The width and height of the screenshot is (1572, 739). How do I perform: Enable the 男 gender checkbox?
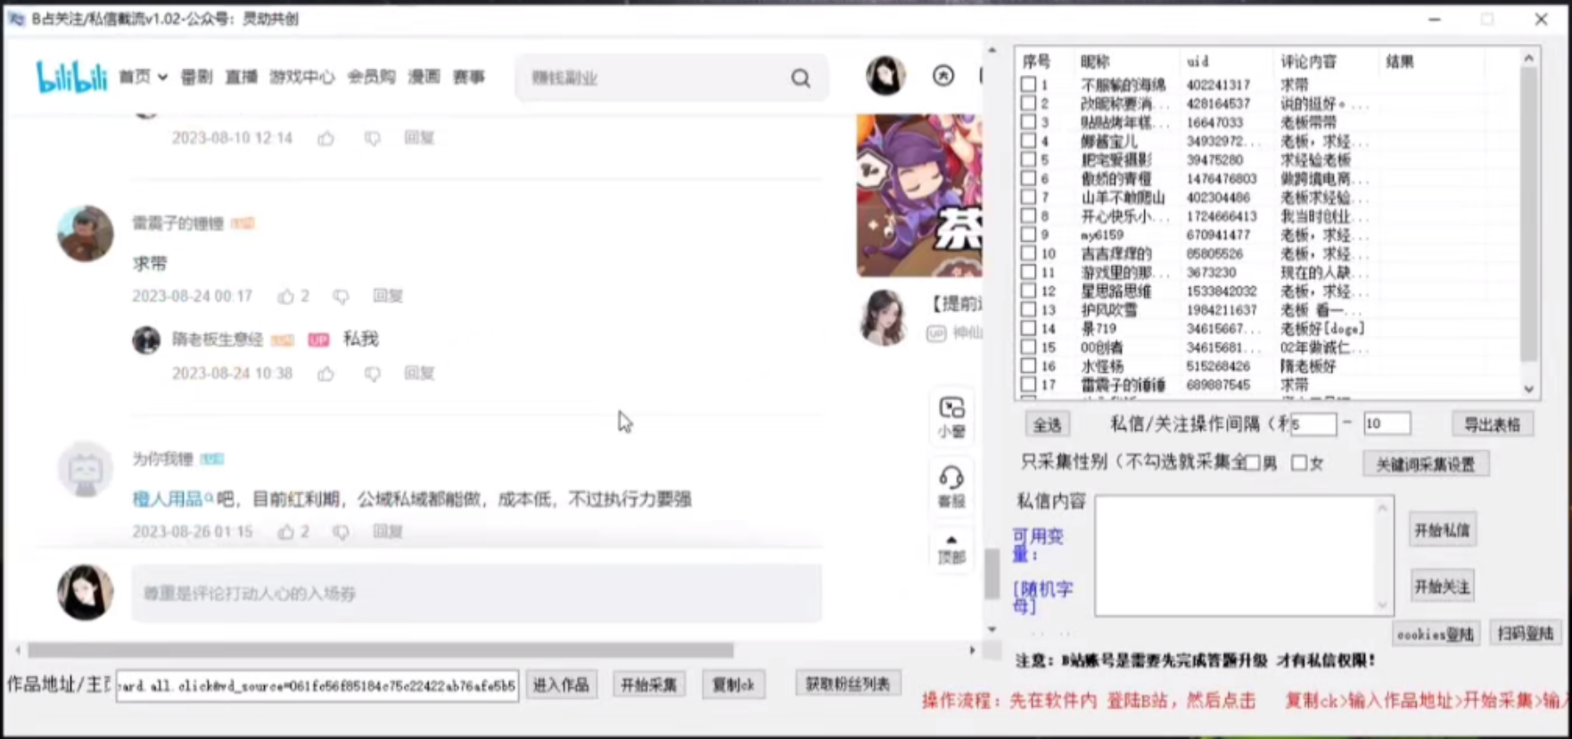(x=1253, y=463)
